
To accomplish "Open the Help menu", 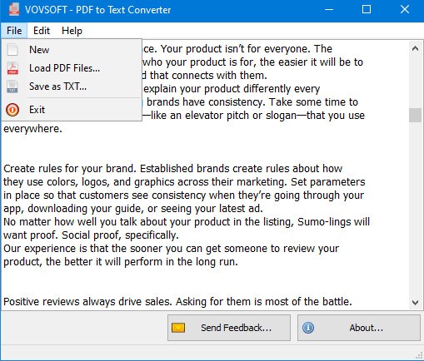I will click(72, 31).
